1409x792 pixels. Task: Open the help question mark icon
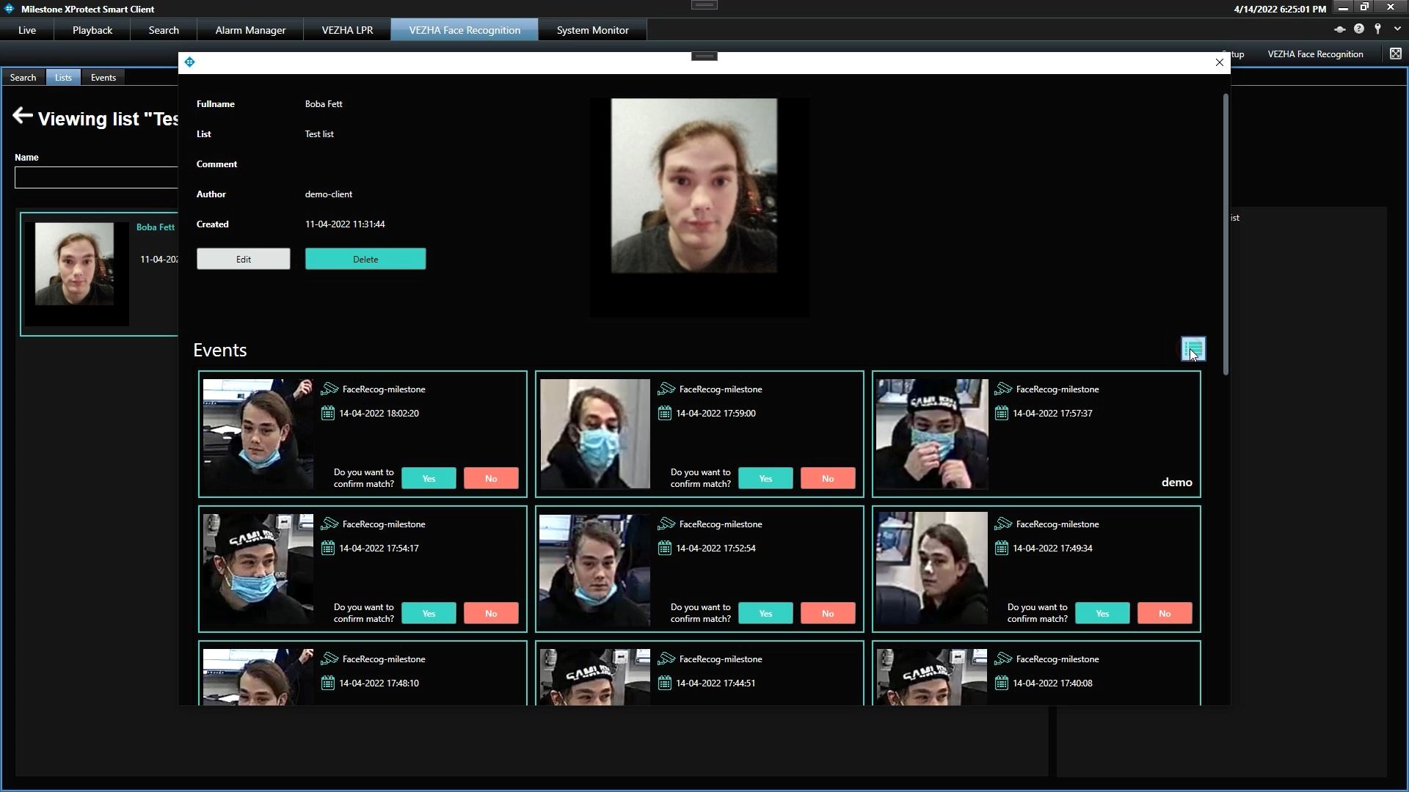tap(1359, 29)
